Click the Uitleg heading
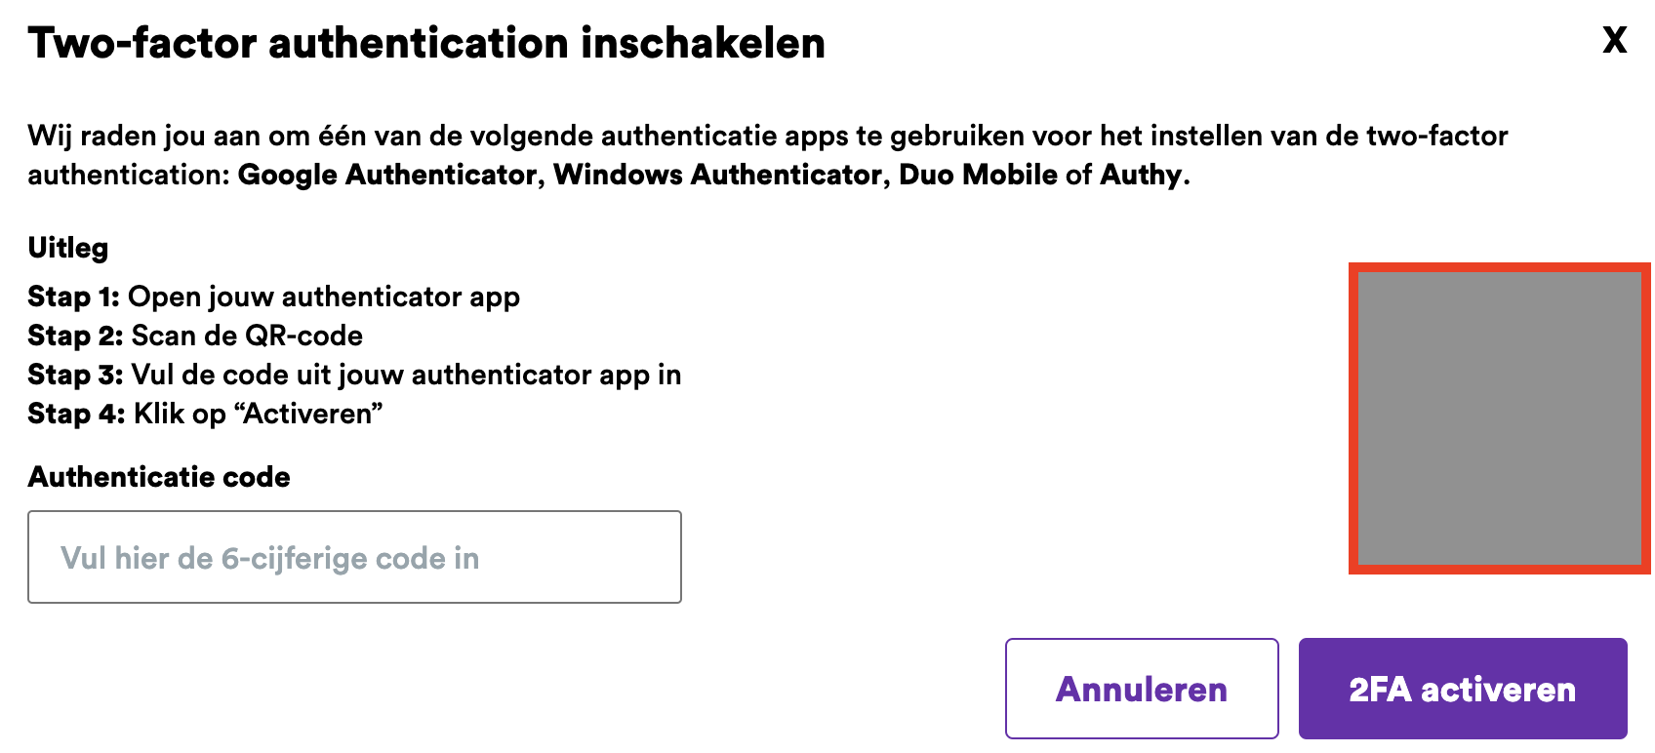The height and width of the screenshot is (753, 1655). coord(68,248)
